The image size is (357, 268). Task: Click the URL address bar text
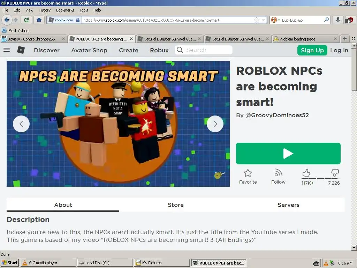click(151, 20)
